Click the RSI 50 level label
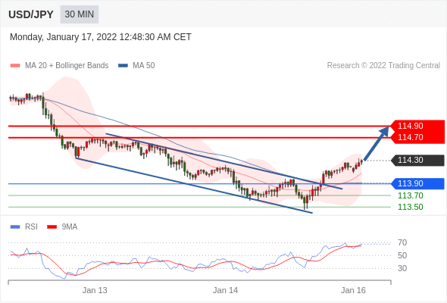 [402, 256]
